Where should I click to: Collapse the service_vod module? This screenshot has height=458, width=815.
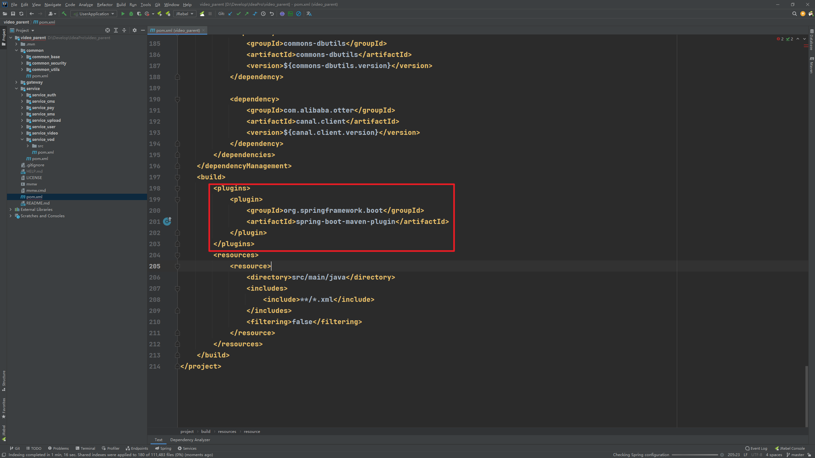(x=22, y=139)
